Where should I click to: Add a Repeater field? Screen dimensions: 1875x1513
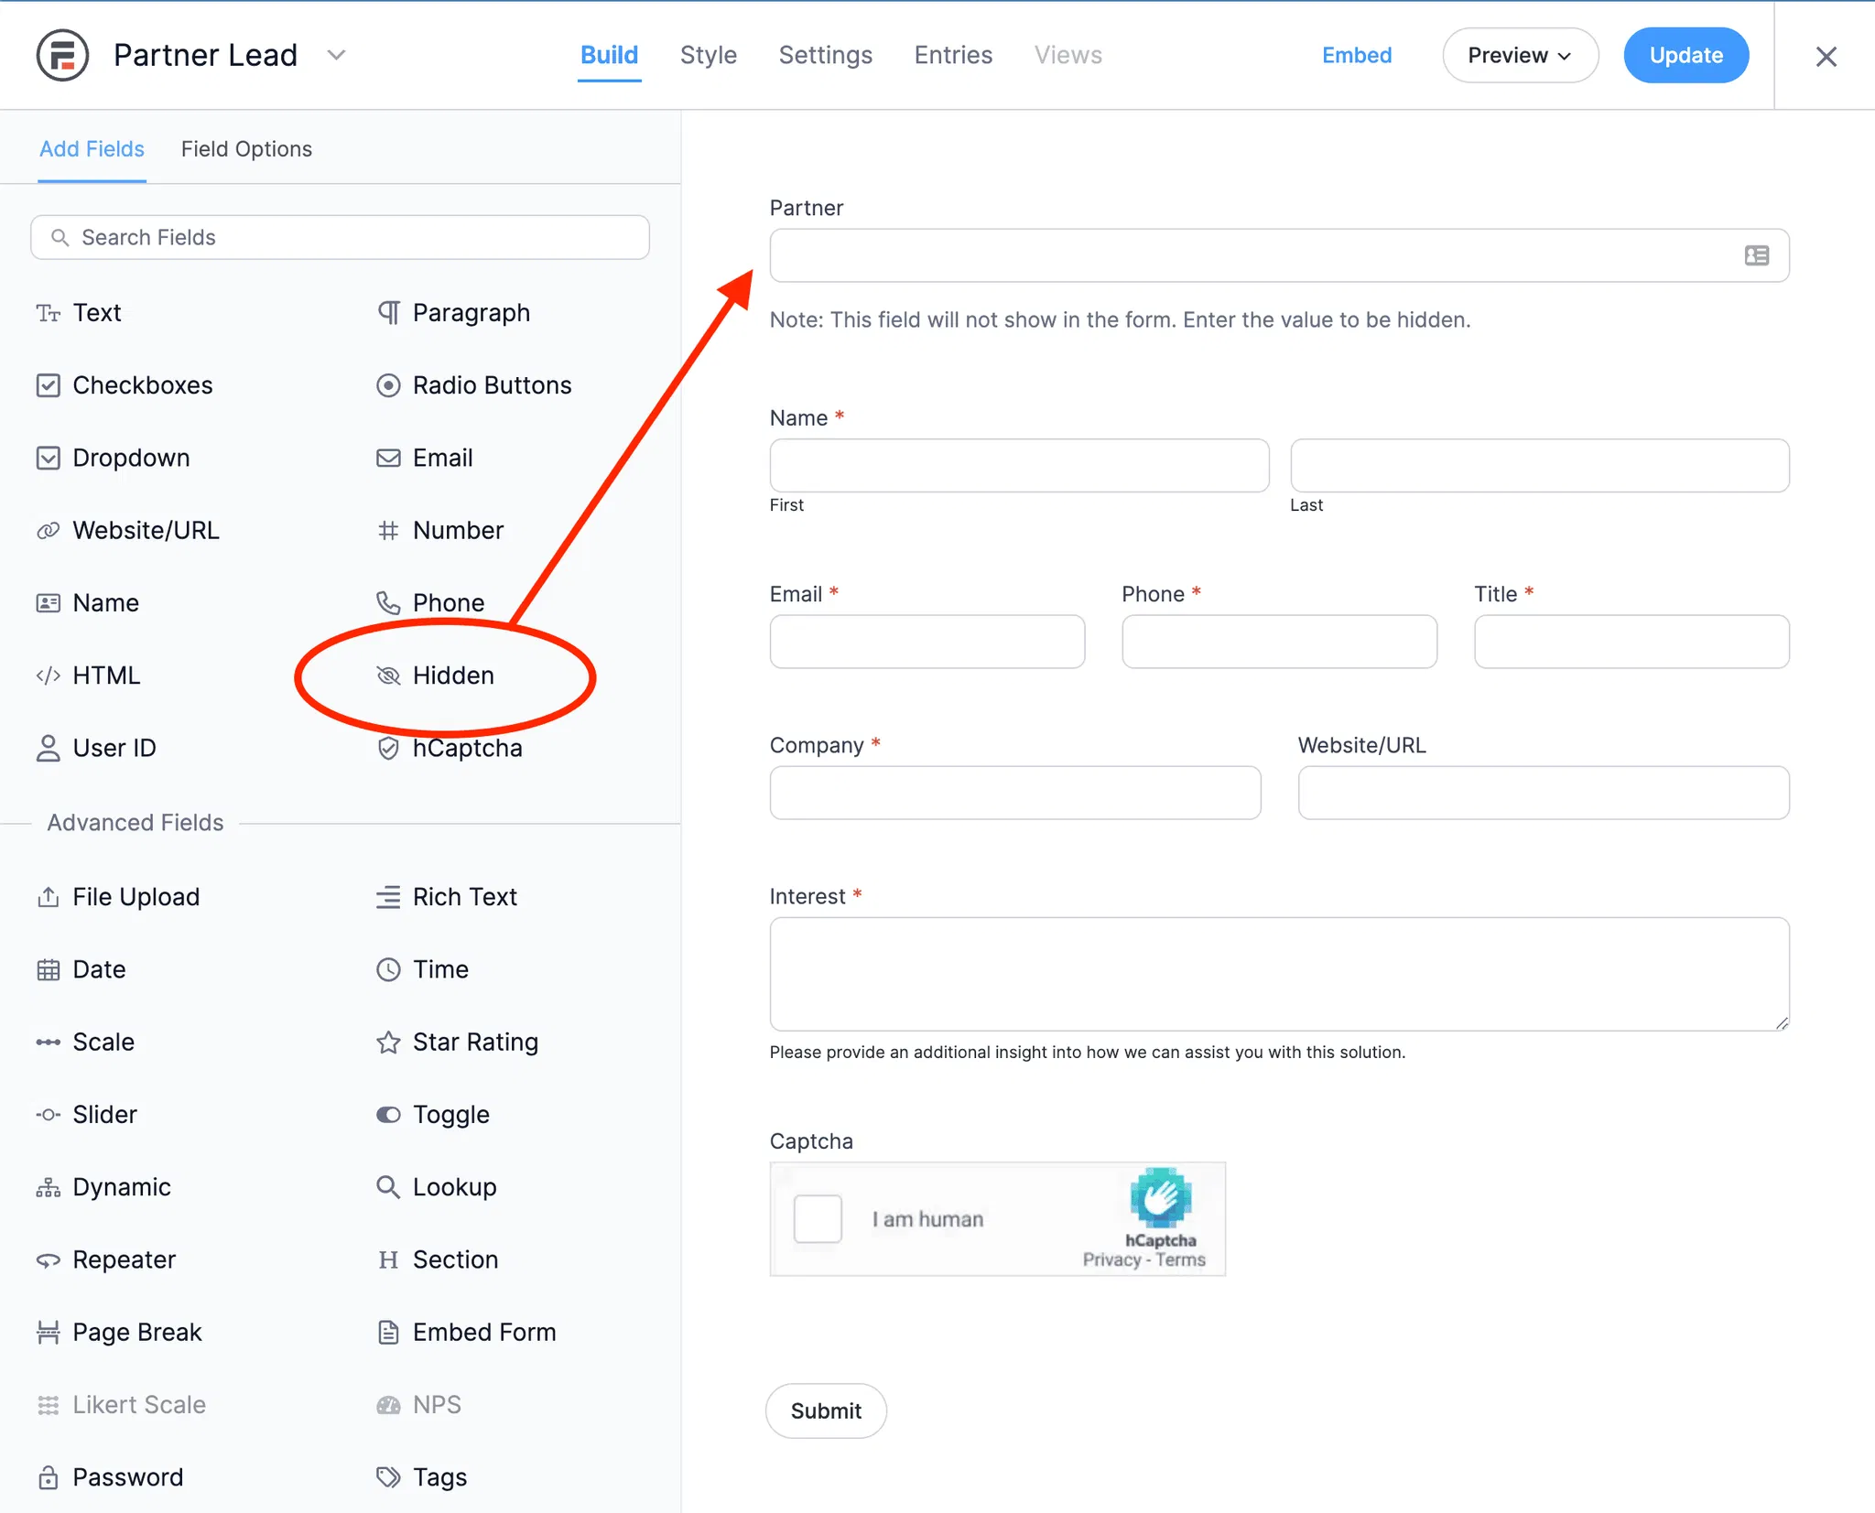pos(105,1259)
